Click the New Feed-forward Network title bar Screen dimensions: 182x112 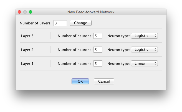pos(91,12)
